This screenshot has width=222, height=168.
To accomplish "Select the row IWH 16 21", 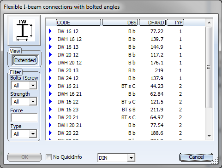I will [126, 94].
